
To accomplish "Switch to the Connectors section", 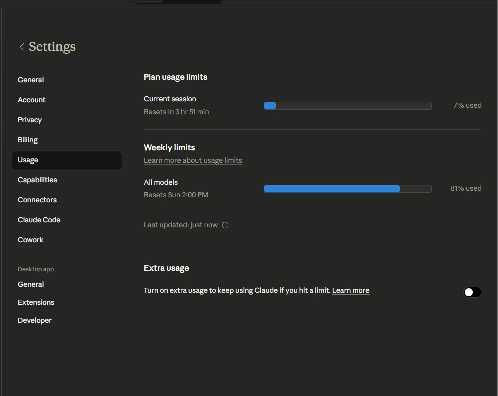I will click(x=37, y=200).
